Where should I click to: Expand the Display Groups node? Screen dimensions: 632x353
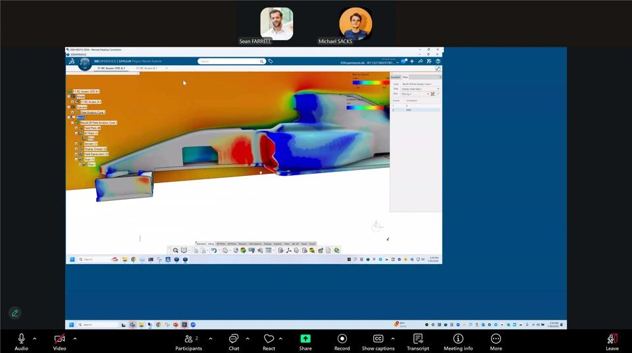click(76, 149)
